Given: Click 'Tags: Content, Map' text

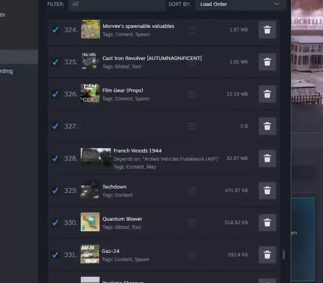Looking at the screenshot, I should pos(135,167).
